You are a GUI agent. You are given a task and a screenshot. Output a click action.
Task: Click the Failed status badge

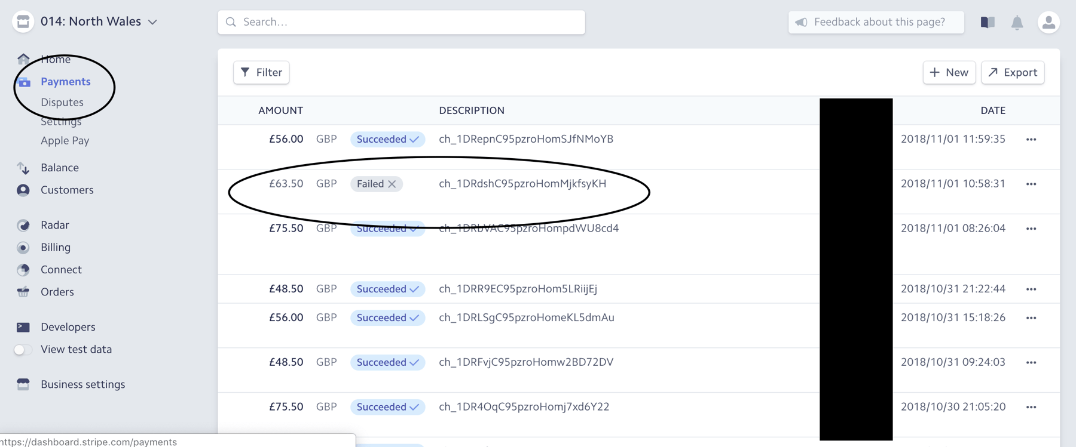[x=377, y=184]
